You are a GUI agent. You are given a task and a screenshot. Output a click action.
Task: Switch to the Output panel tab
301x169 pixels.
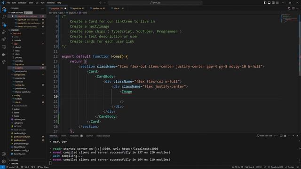[89, 136]
